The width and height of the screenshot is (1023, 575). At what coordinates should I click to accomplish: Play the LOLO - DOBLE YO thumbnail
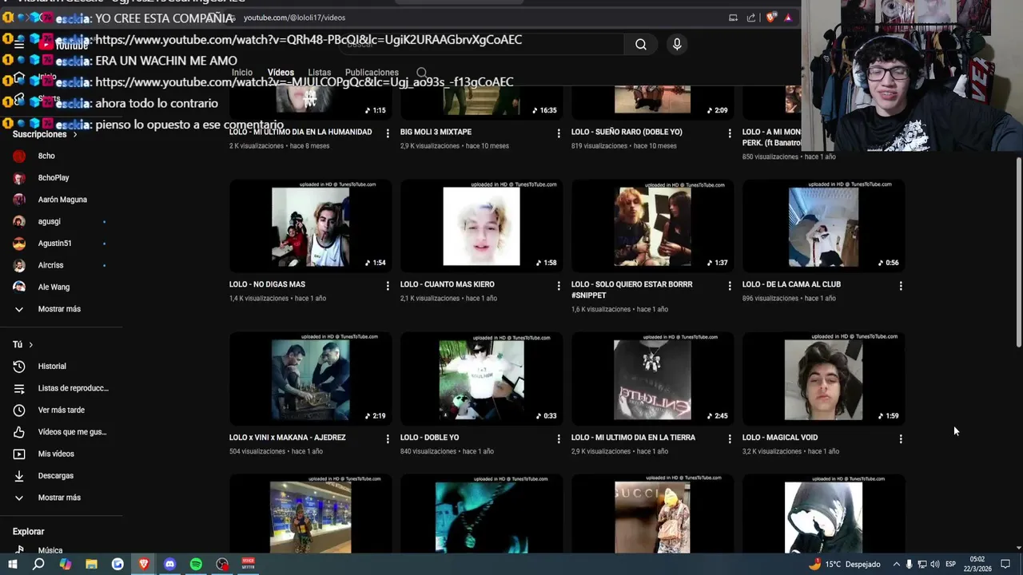[x=481, y=379]
